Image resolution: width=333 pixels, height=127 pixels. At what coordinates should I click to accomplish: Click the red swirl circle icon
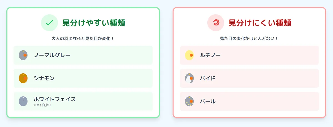tap(216, 22)
